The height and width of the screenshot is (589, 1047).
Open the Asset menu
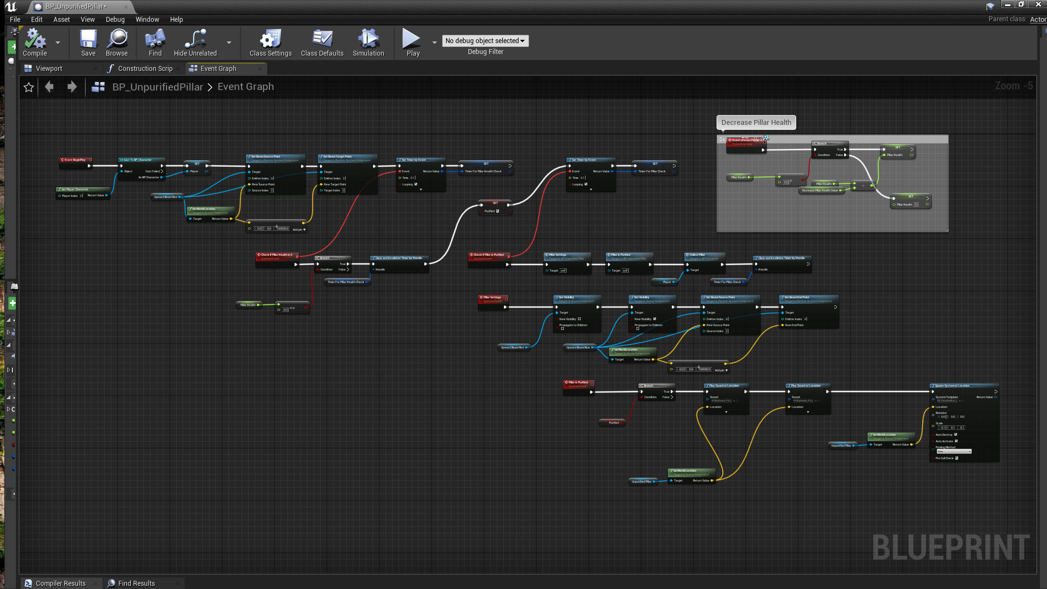61,19
